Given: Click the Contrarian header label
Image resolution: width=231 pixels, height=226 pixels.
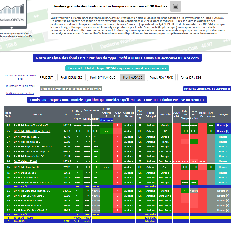Looking at the screenshot, I should click(x=106, y=120).
